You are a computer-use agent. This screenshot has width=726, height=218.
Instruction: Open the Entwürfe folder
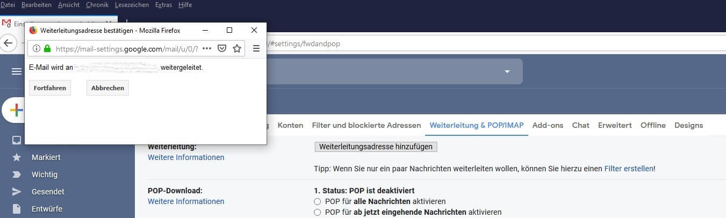coord(47,209)
